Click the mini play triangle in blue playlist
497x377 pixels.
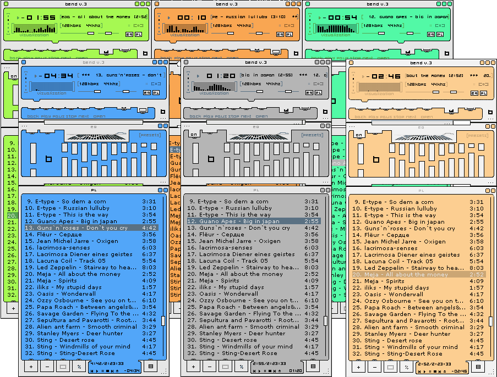[x=97, y=370]
